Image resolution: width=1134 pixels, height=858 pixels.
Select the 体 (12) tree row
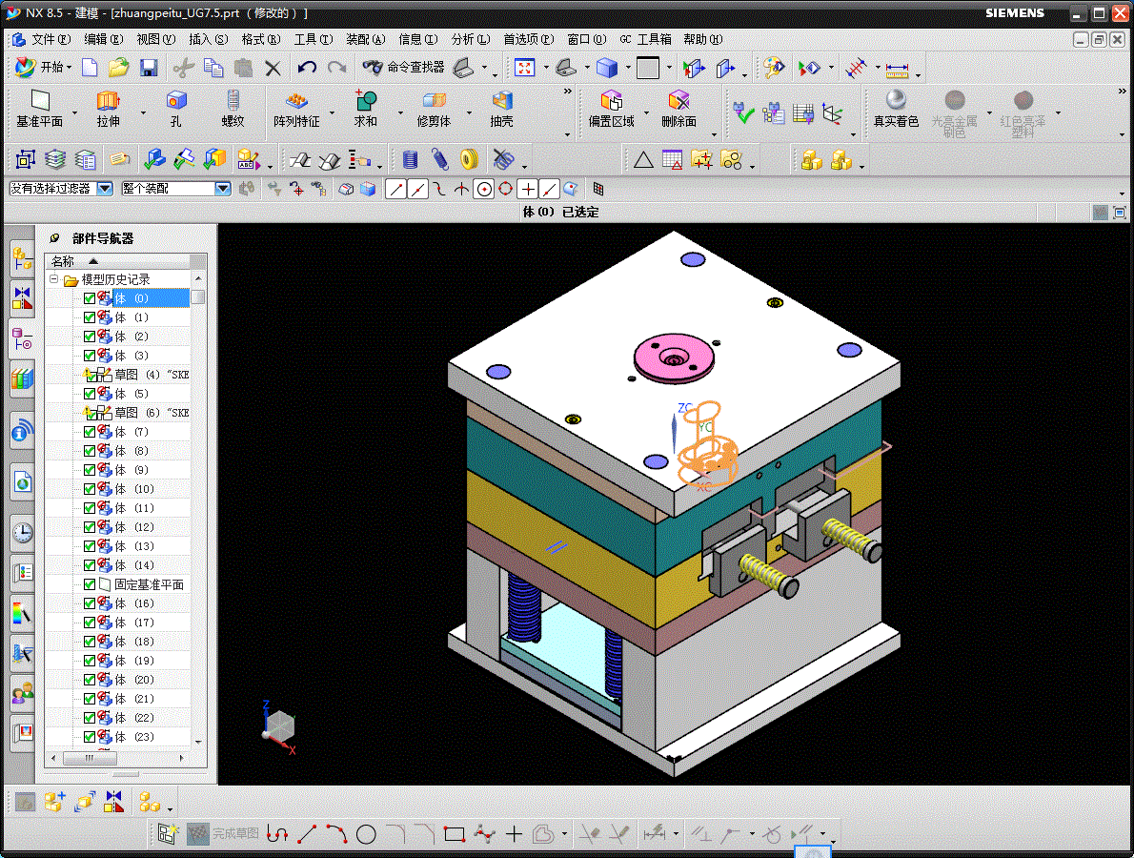point(133,526)
